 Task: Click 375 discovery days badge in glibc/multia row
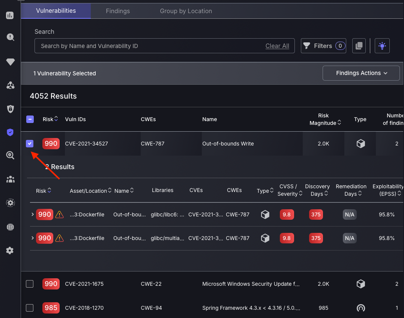click(316, 238)
